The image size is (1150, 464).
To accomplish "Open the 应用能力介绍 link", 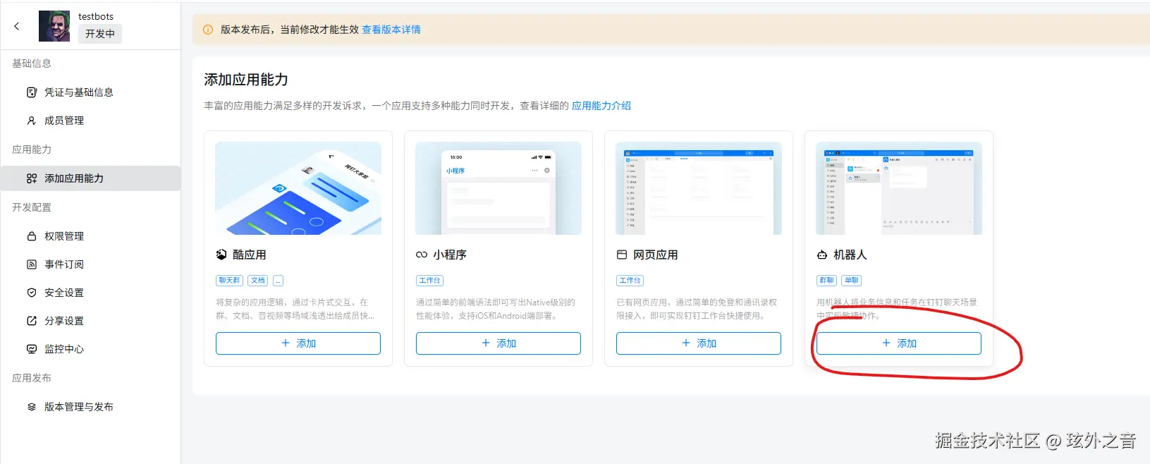I will coord(601,106).
